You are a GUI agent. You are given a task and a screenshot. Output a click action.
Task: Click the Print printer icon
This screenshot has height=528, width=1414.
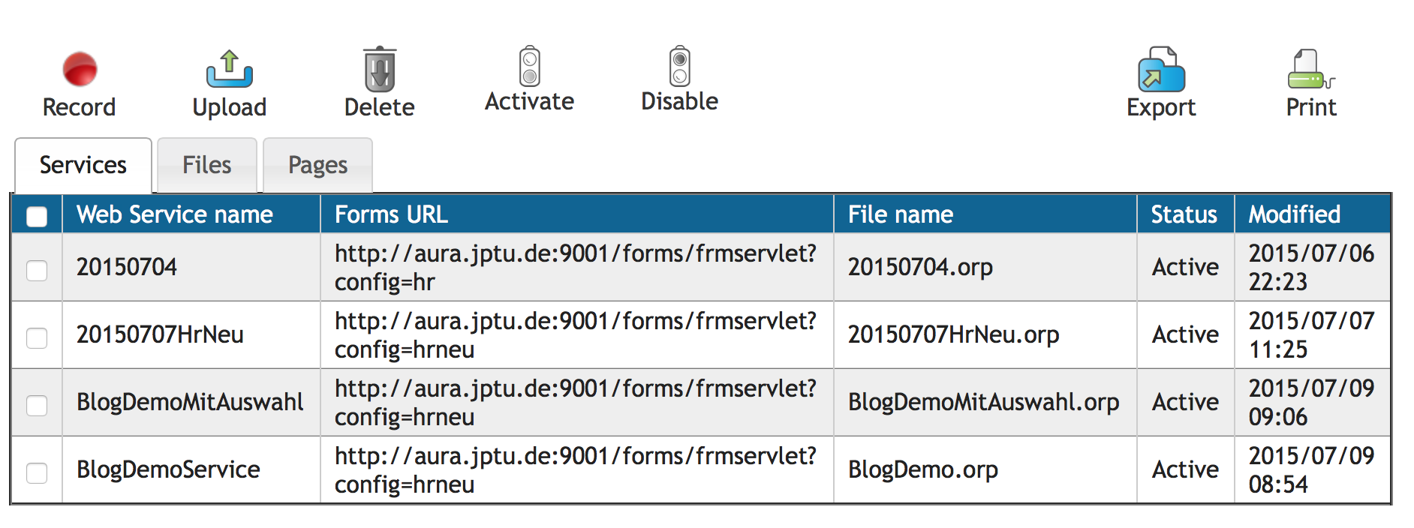1310,70
